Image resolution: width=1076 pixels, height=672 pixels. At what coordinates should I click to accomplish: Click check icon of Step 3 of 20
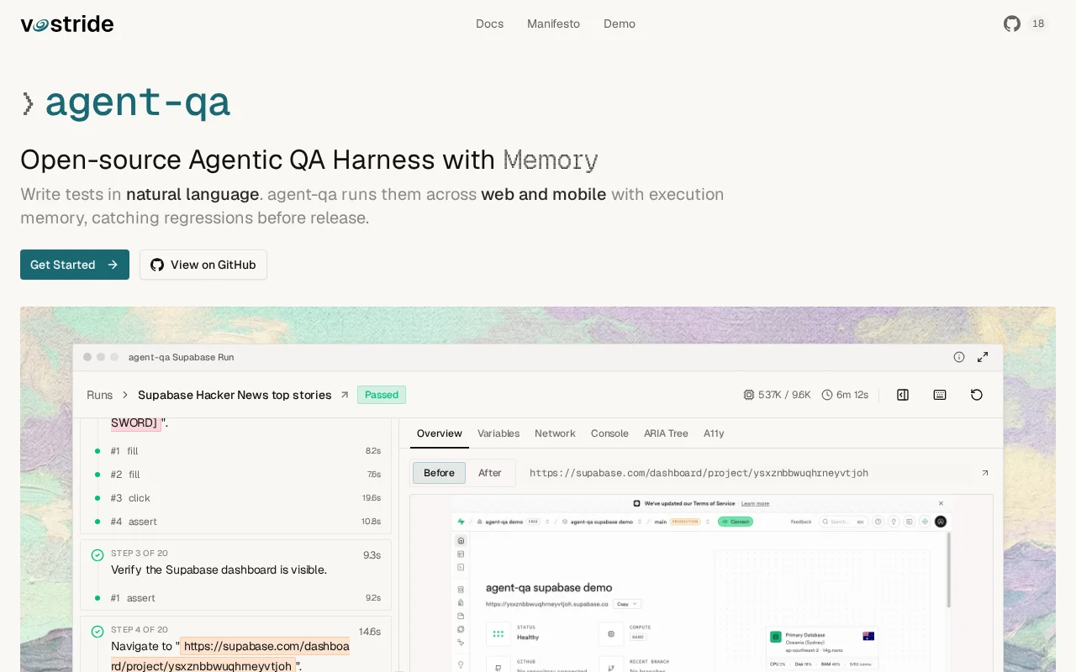pyautogui.click(x=98, y=555)
